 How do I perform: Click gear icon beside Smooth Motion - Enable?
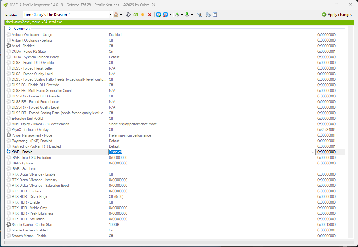9,236
